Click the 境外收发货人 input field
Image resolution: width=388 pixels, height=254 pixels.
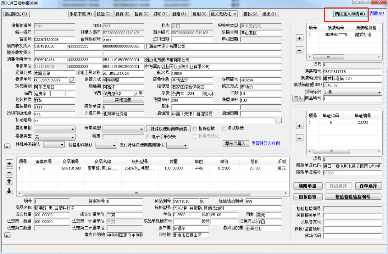point(68,53)
